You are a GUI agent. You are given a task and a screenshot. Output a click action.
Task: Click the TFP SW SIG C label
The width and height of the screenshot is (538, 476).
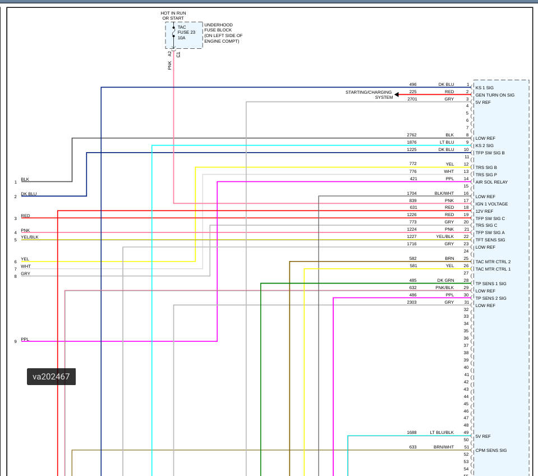point(490,218)
